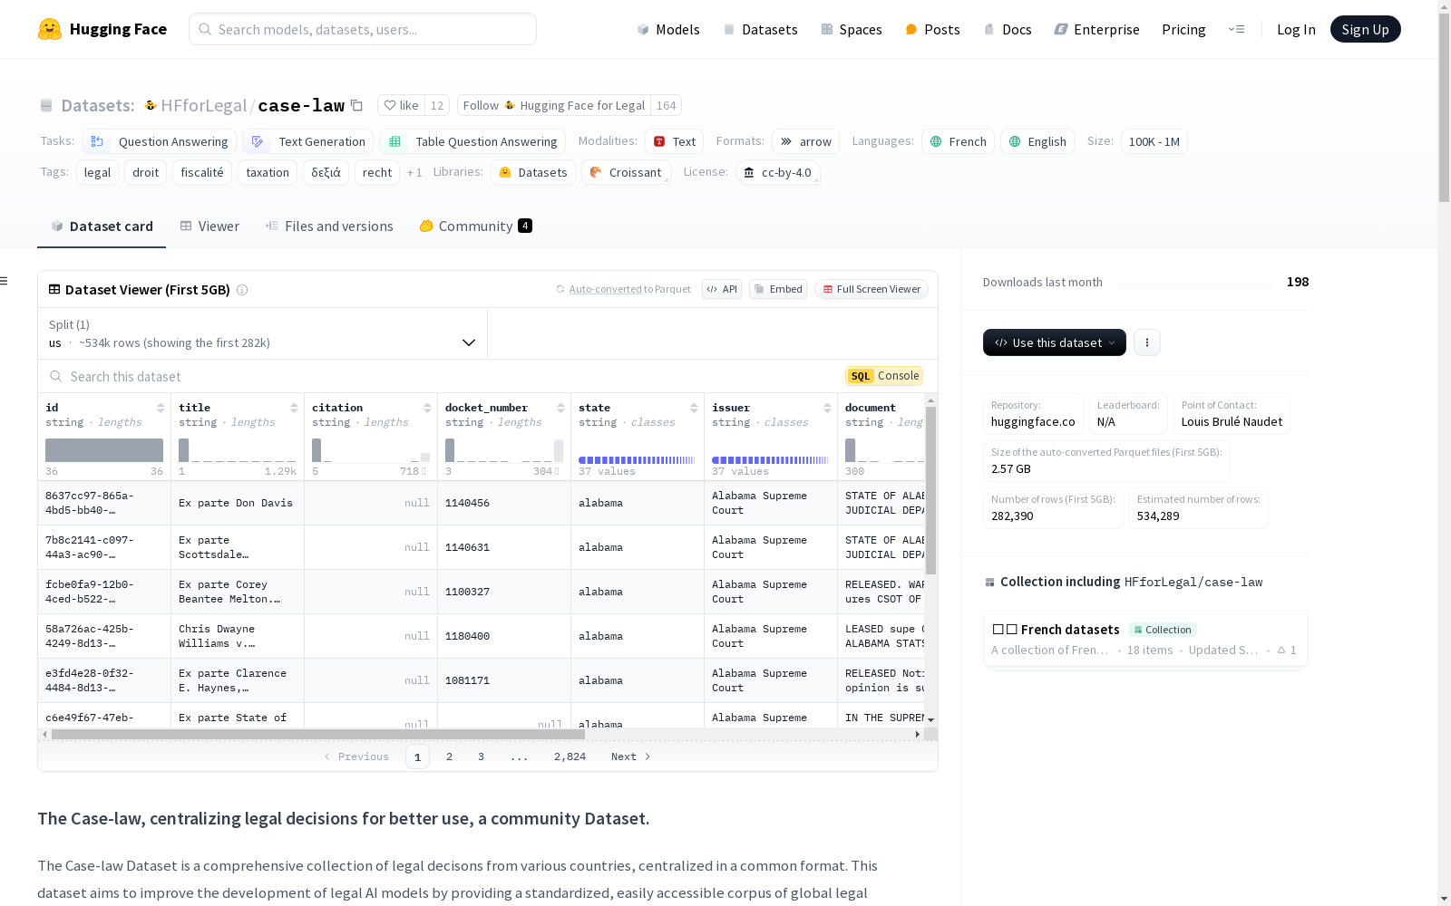The image size is (1451, 906).
Task: Go to the next viewer page
Action: pyautogui.click(x=631, y=757)
